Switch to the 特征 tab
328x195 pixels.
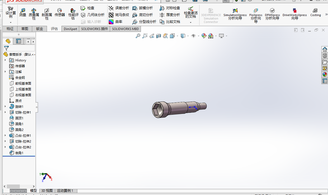pos(10,29)
